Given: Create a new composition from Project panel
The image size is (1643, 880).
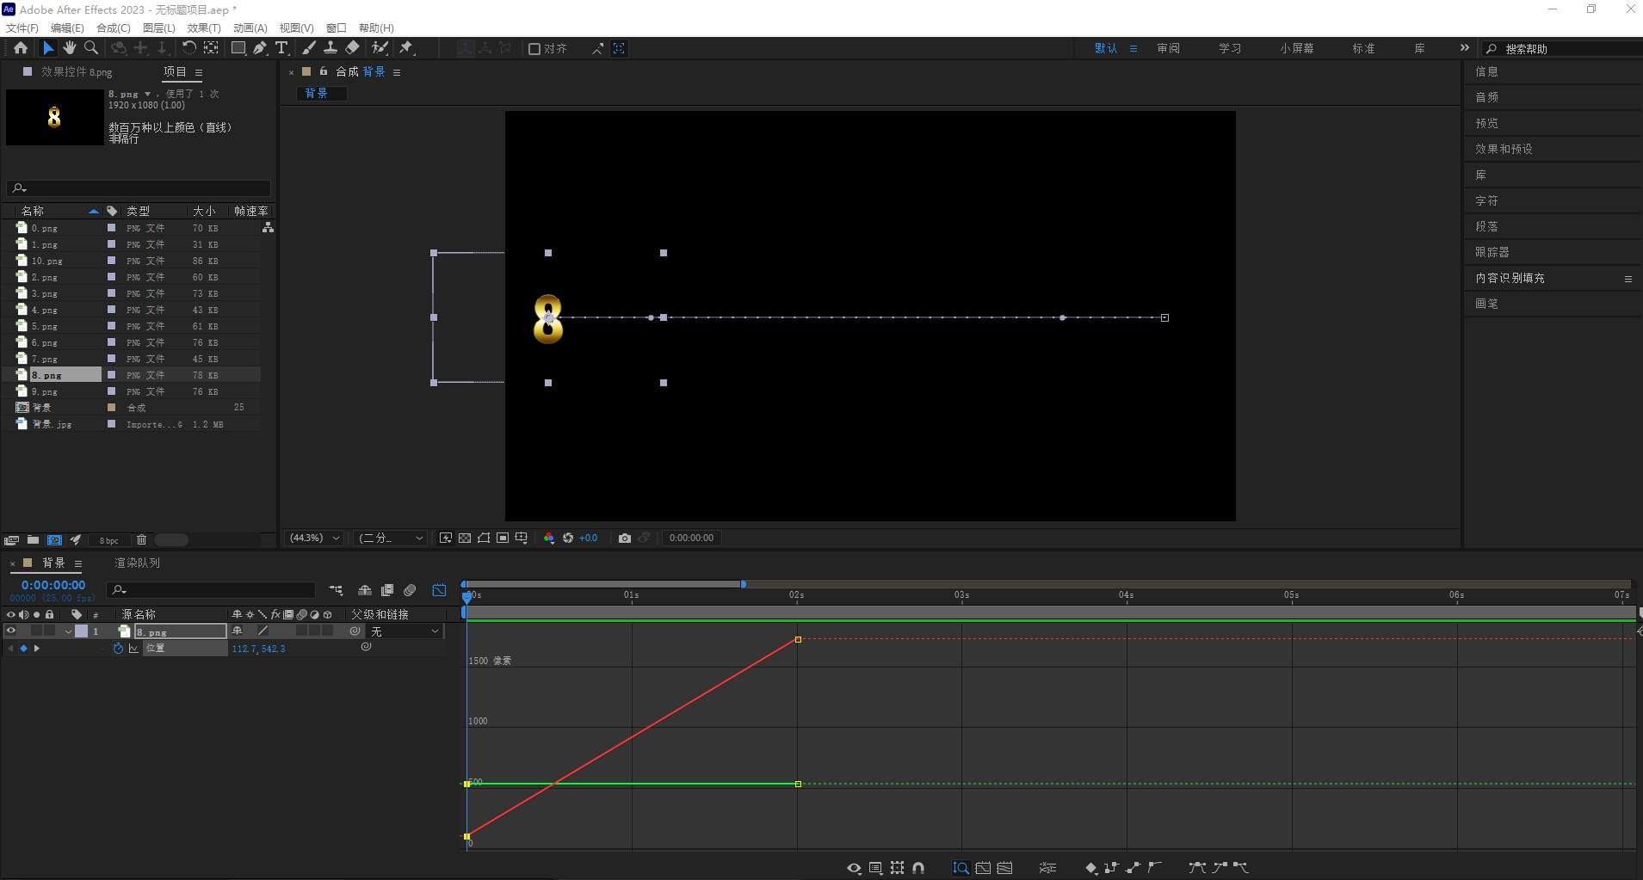Looking at the screenshot, I should click(54, 540).
